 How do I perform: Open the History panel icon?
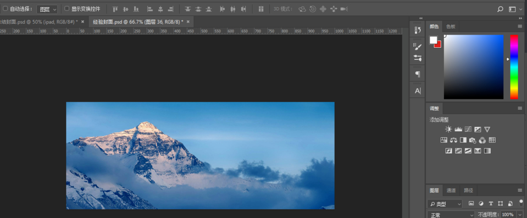click(x=418, y=30)
